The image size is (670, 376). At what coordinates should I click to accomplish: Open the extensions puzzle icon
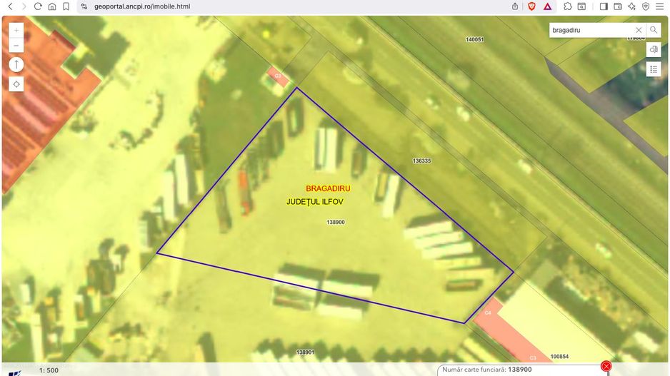[567, 6]
